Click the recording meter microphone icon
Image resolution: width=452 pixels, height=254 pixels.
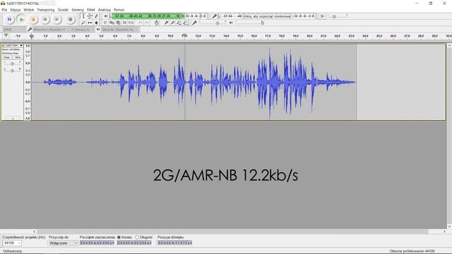click(x=214, y=16)
